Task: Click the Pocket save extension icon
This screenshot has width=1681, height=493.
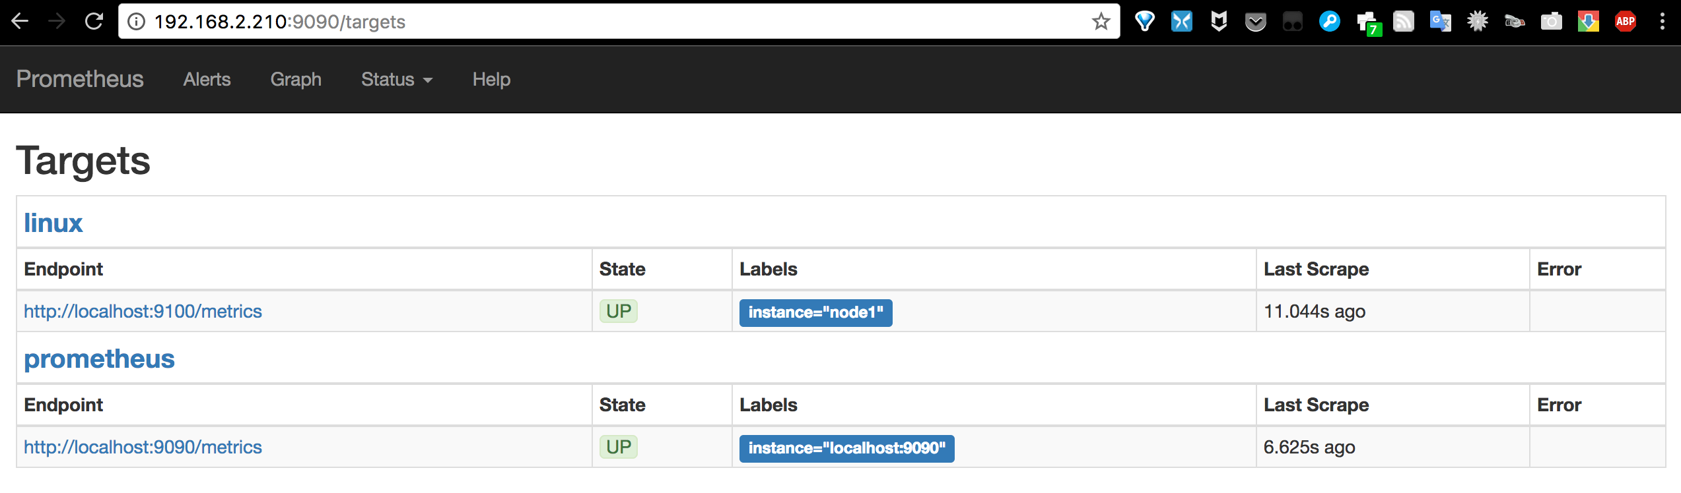Action: [1255, 22]
